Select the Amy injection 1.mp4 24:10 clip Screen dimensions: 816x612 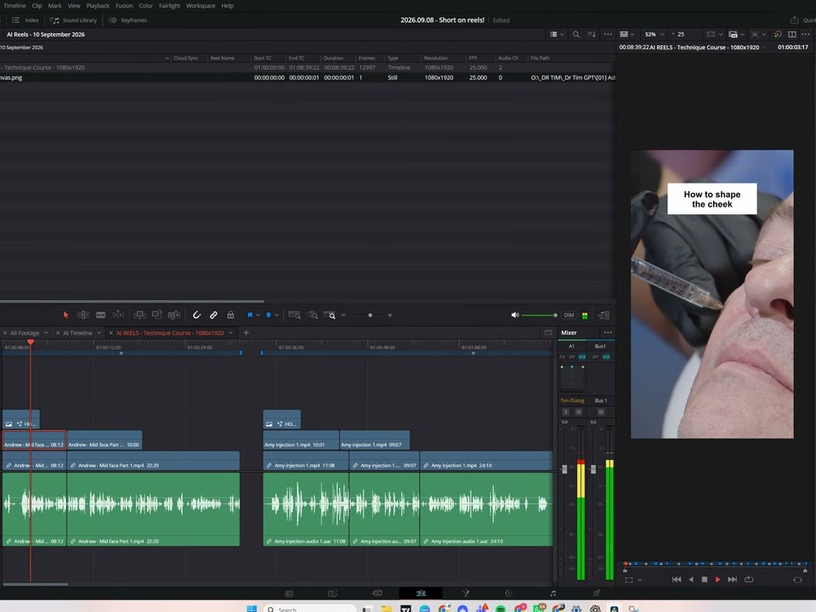[486, 461]
